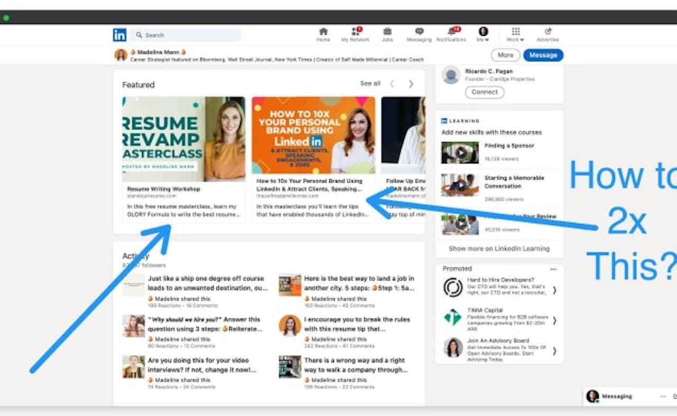This screenshot has width=677, height=416.
Task: Open Hard to Hire Developers ad logo
Action: click(x=453, y=287)
